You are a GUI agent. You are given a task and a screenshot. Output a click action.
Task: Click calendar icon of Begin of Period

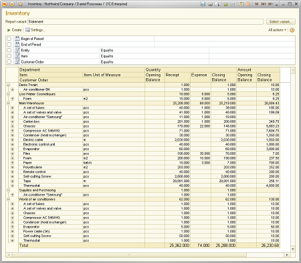[x=17, y=39]
